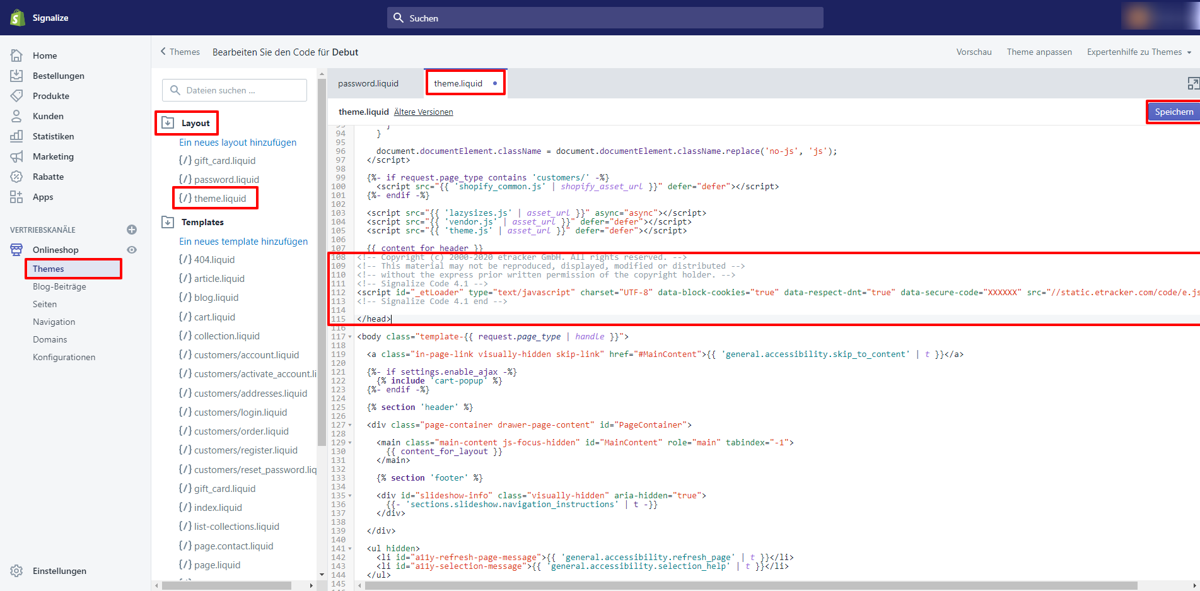
Task: Open page.contact.liquid template
Action: tap(226, 546)
